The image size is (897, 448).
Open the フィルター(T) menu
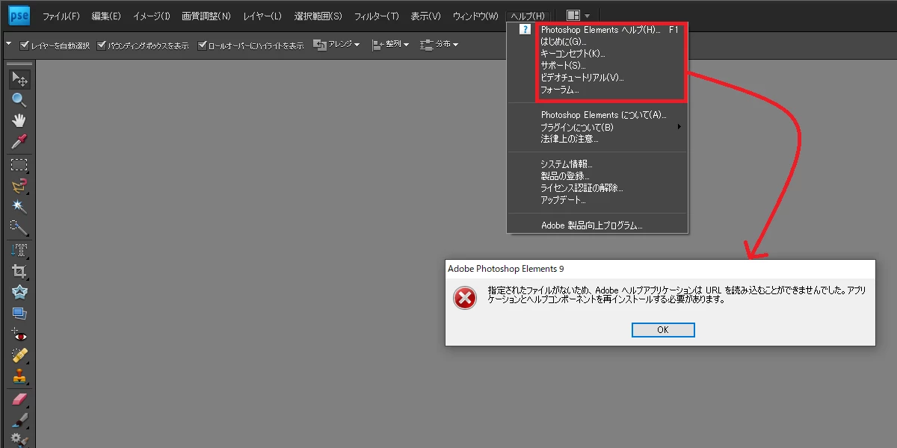[376, 16]
